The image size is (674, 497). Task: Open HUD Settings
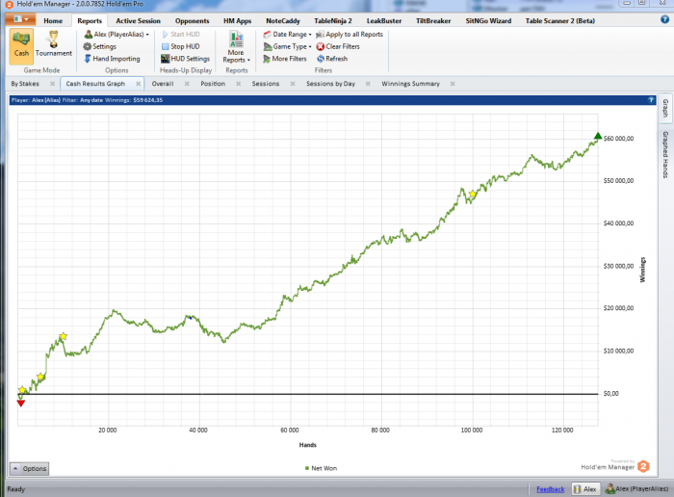coord(185,59)
